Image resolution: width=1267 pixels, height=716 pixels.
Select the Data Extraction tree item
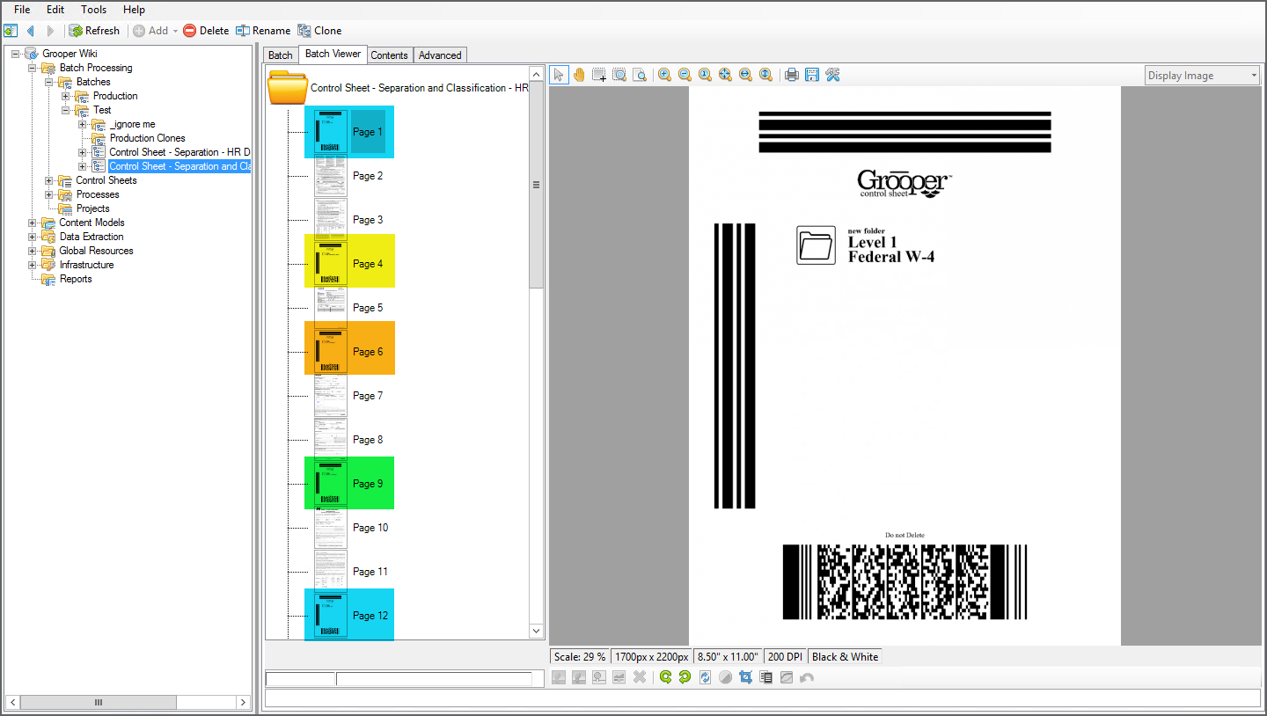(92, 237)
